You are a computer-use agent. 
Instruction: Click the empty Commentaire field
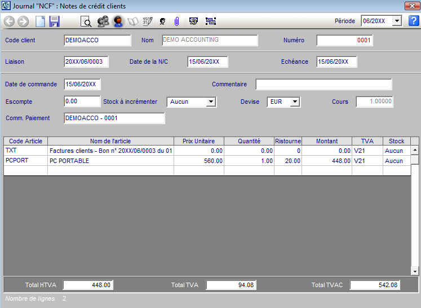tap(323, 85)
